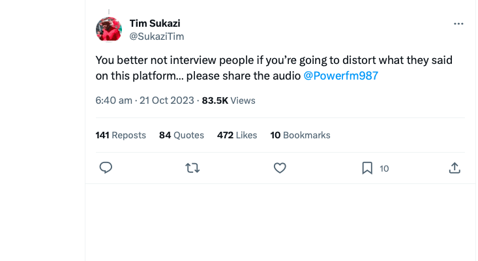Click the repost arrows icon
The image size is (478, 261).
point(192,168)
